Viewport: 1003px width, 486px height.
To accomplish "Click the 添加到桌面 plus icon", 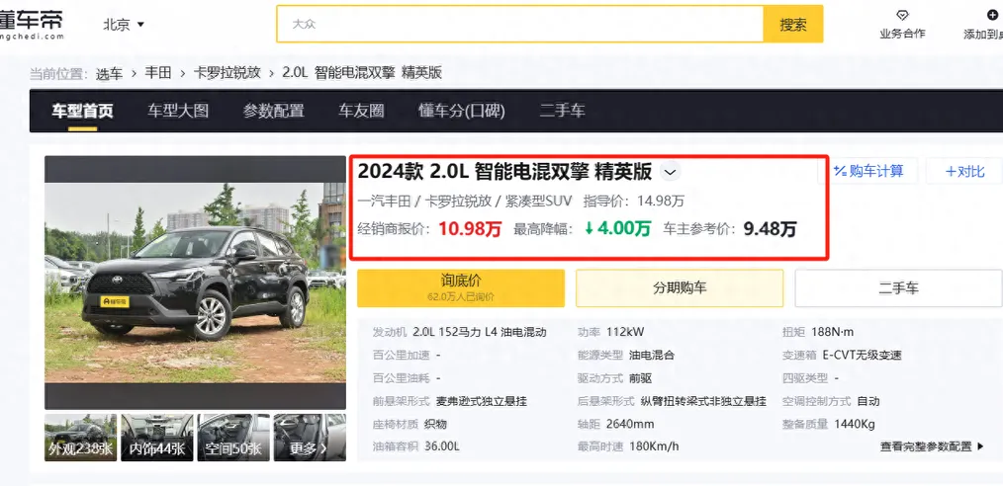I will [992, 15].
